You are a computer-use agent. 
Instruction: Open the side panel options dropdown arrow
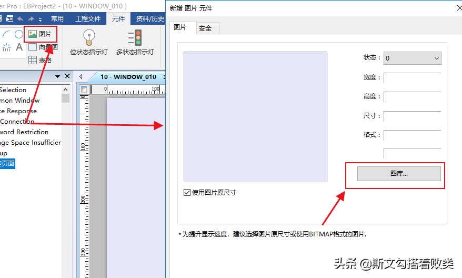coord(58,77)
